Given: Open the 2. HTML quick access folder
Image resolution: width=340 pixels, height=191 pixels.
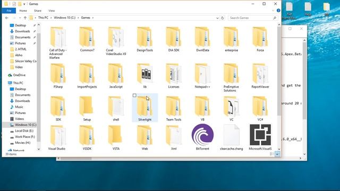Looking at the screenshot, I should tap(21, 49).
